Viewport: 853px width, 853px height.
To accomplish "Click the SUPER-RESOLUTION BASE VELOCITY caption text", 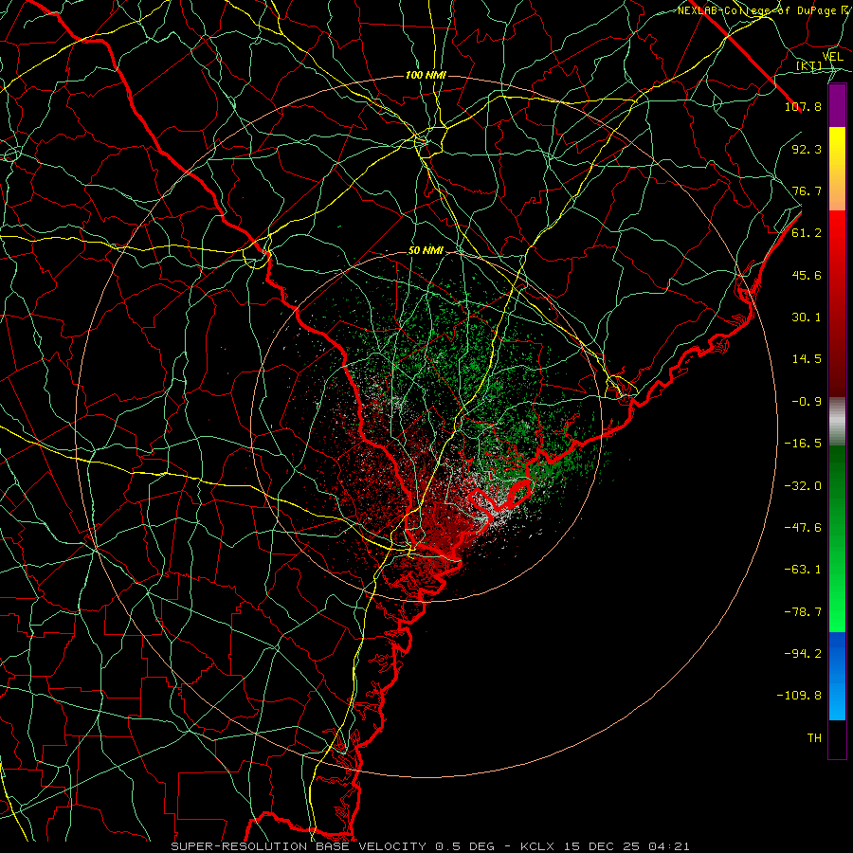I will click(x=300, y=846).
